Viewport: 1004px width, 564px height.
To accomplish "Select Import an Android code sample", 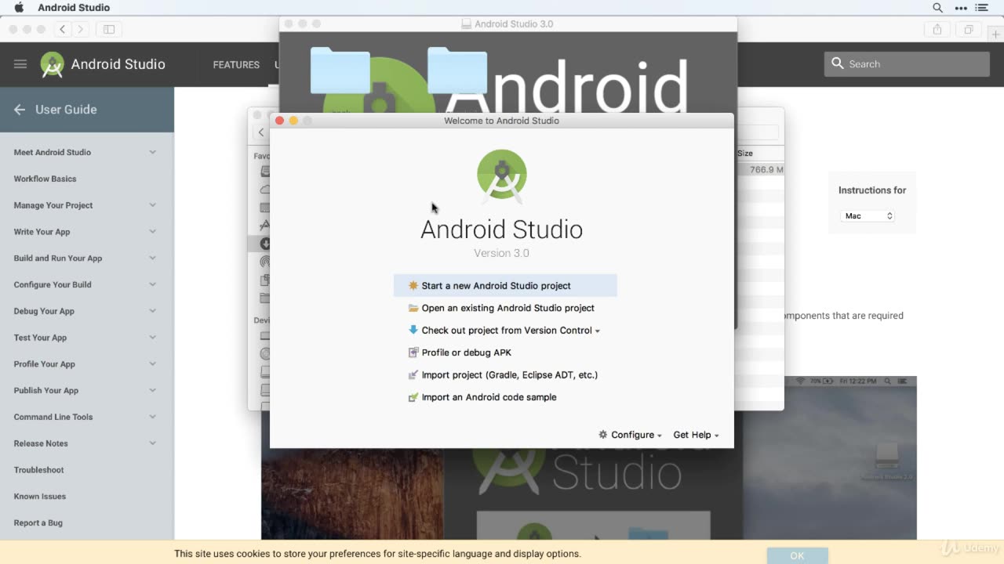I will [x=505, y=397].
